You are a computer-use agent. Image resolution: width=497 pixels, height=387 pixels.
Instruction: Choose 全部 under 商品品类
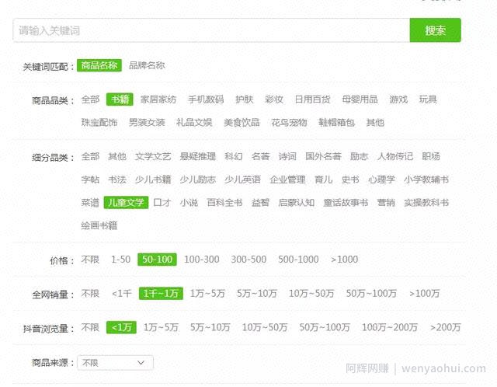90,99
